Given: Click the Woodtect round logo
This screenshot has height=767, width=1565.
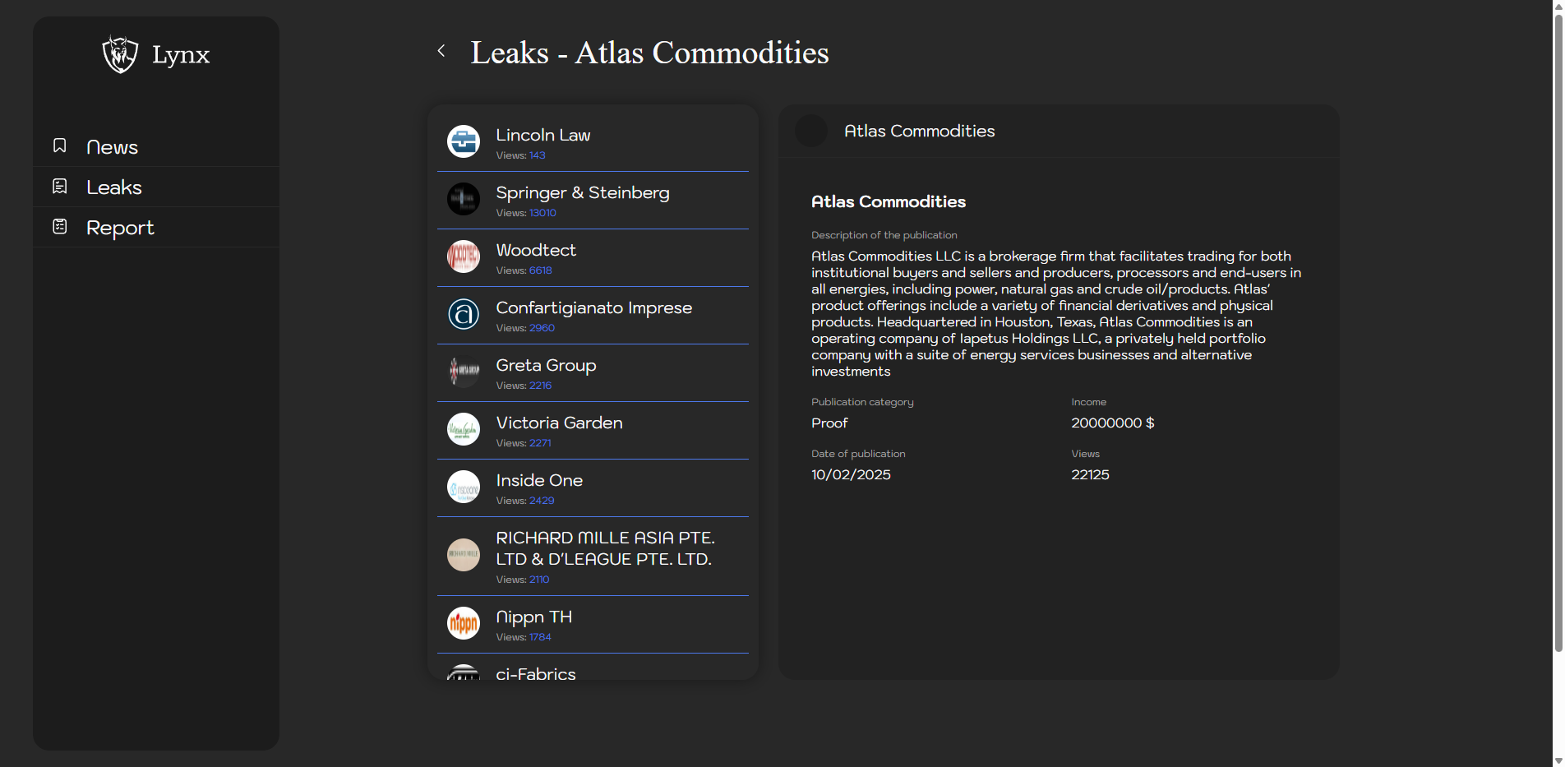Looking at the screenshot, I should click(x=464, y=256).
